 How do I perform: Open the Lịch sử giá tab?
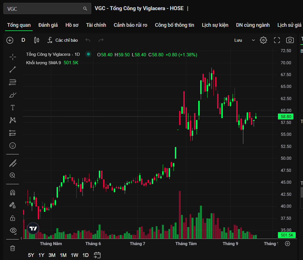(289, 25)
